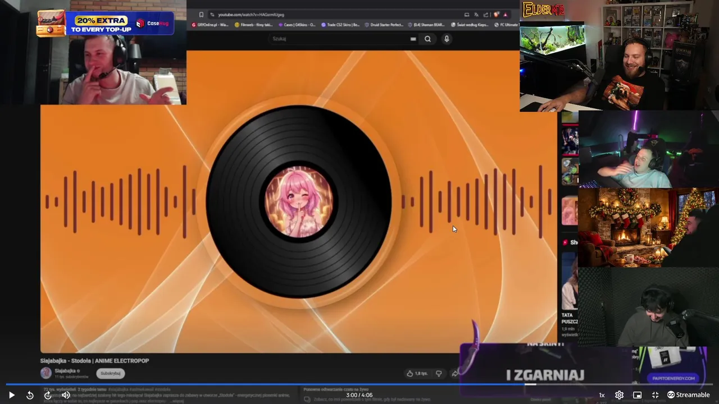Open Brave Shields lion icon
719x404 pixels.
[x=496, y=15]
